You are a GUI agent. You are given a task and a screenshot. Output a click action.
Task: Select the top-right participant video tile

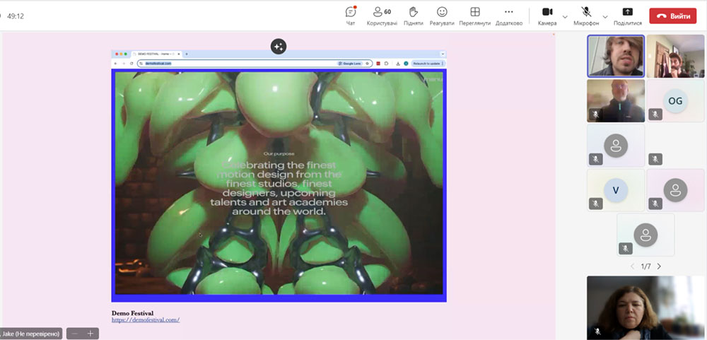(675, 57)
